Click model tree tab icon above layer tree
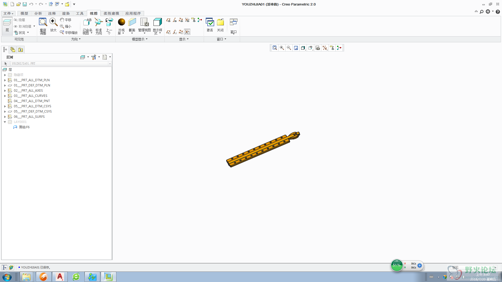The width and height of the screenshot is (502, 282). click(5, 49)
